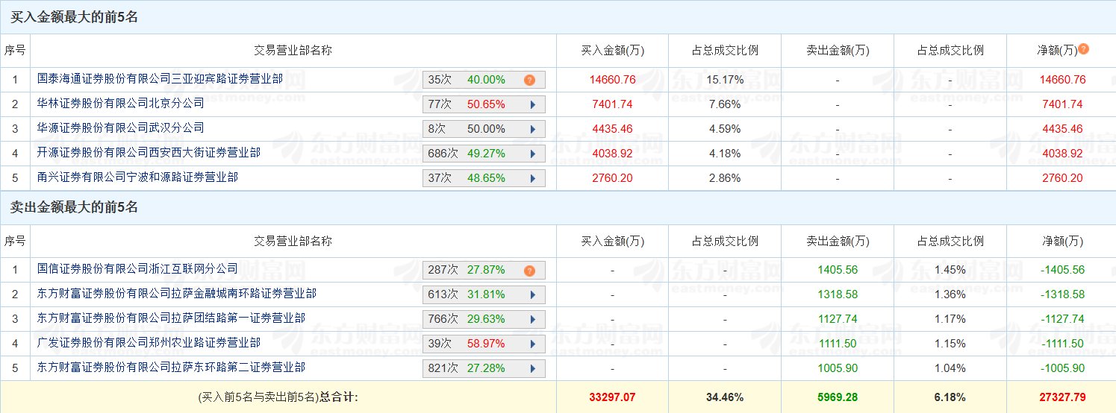
Task: Click the orange help icon beside 净额(万) header
Action: (x=1084, y=49)
